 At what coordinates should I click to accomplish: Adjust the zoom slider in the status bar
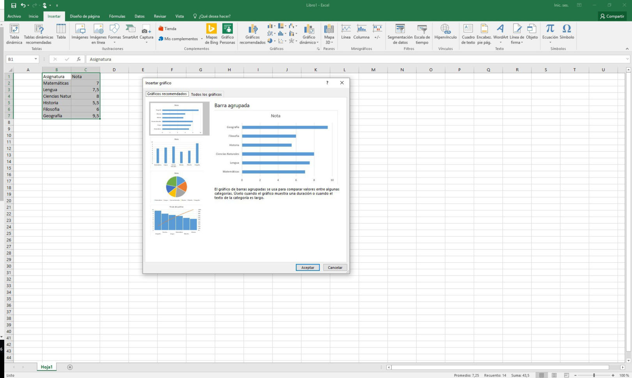pyautogui.click(x=595, y=375)
